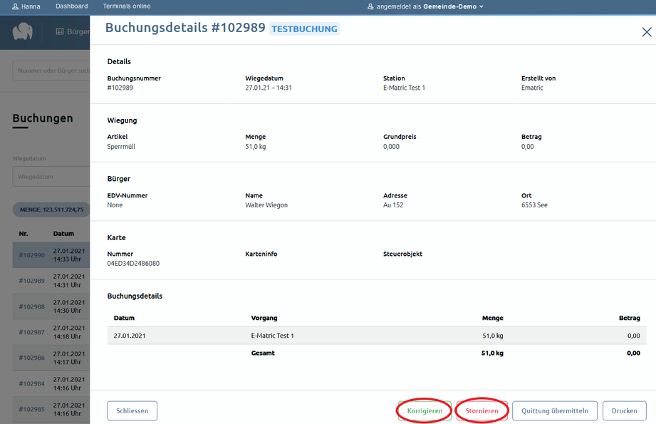
Task: Click the Wiegedatum value 27.01.21 – 14:31
Action: click(269, 88)
